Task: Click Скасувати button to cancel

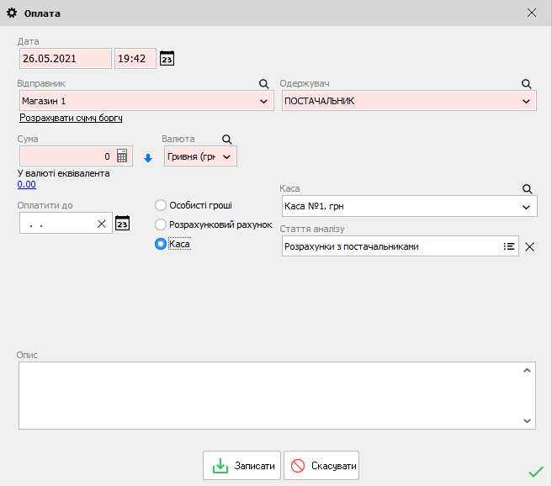Action: (321, 466)
